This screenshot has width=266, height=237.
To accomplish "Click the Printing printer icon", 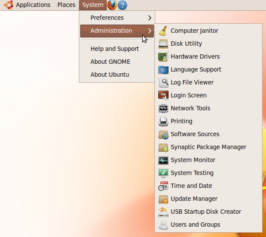I will click(163, 122).
